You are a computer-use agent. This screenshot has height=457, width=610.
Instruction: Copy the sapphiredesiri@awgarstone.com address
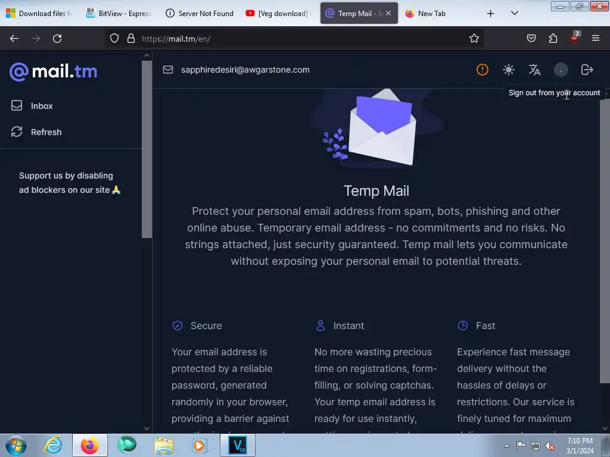pyautogui.click(x=245, y=70)
